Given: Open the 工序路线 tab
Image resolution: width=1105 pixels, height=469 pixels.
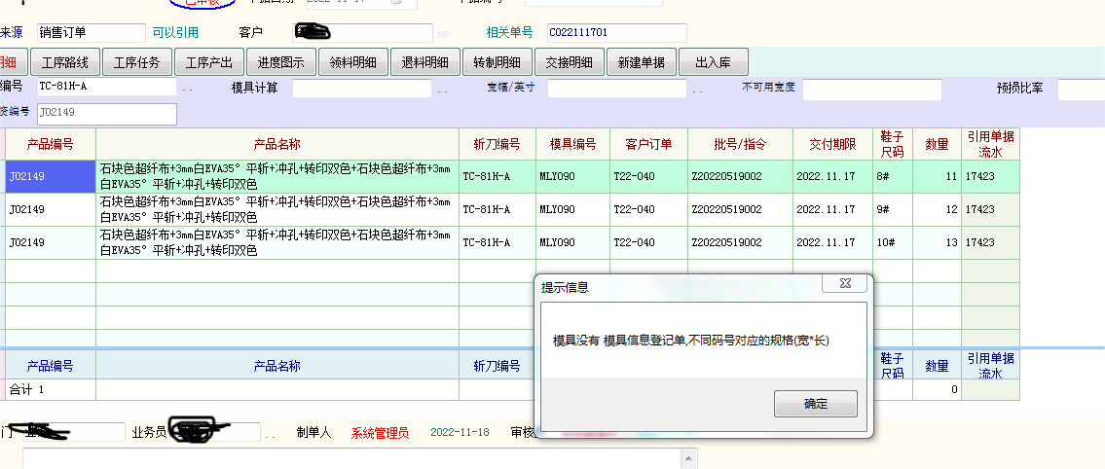Looking at the screenshot, I should [65, 63].
